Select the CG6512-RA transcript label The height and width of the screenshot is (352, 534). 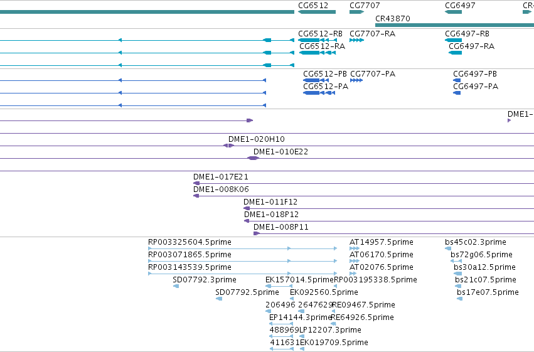(x=322, y=46)
